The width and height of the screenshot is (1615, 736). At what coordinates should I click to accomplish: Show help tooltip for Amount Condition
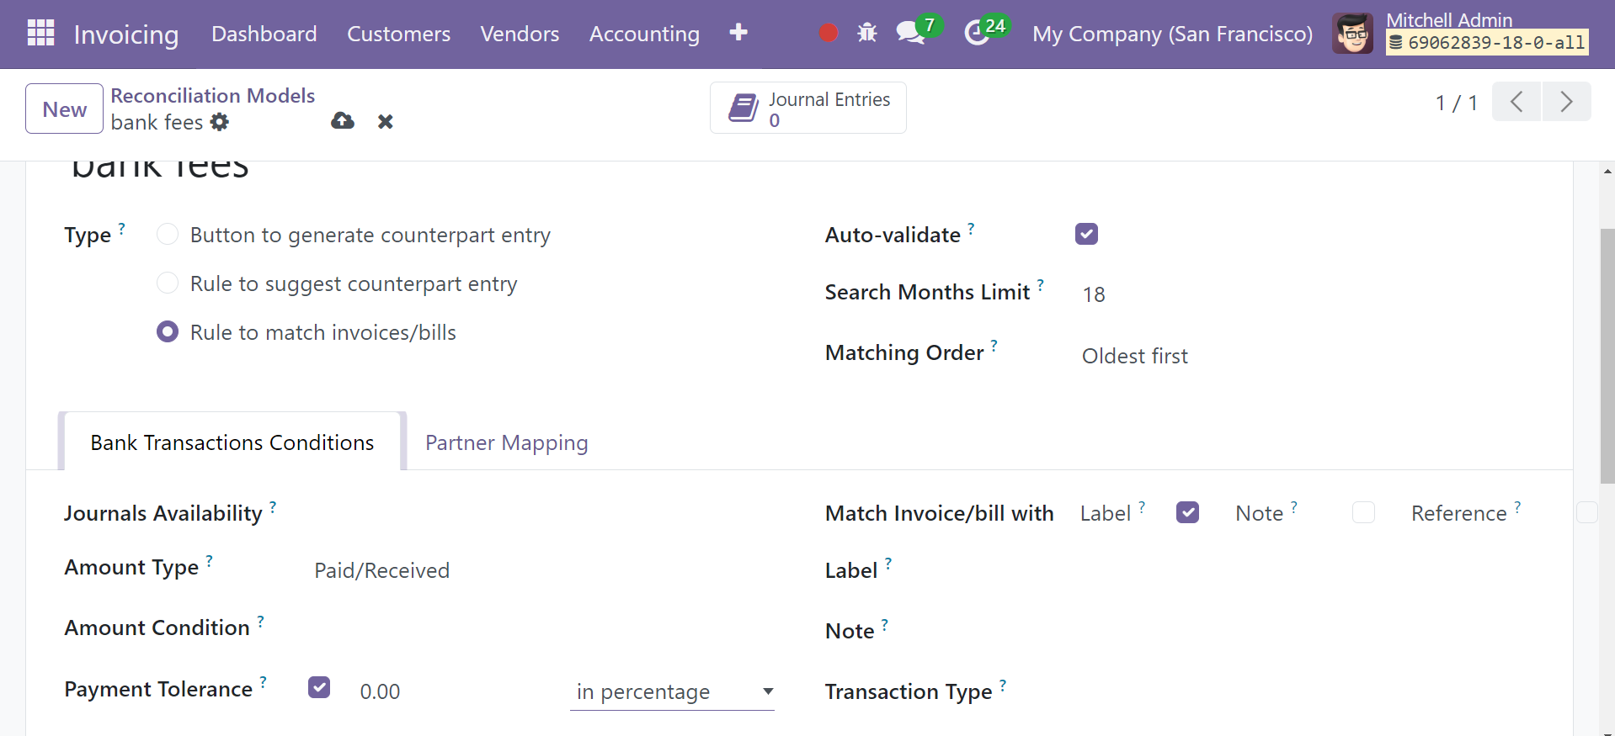coord(260,621)
